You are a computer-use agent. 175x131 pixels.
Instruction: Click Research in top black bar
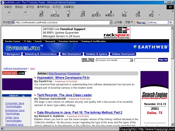[x=50, y=41]
